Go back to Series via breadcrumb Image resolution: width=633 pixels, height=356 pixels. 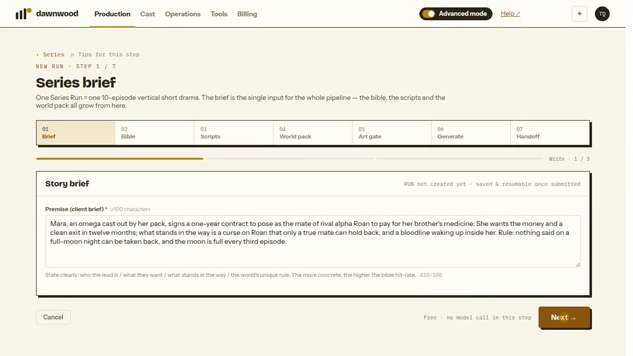[50, 54]
